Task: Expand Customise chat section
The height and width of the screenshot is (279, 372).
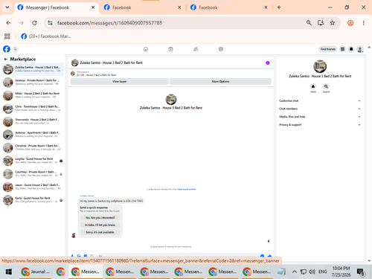Action: coord(320,100)
